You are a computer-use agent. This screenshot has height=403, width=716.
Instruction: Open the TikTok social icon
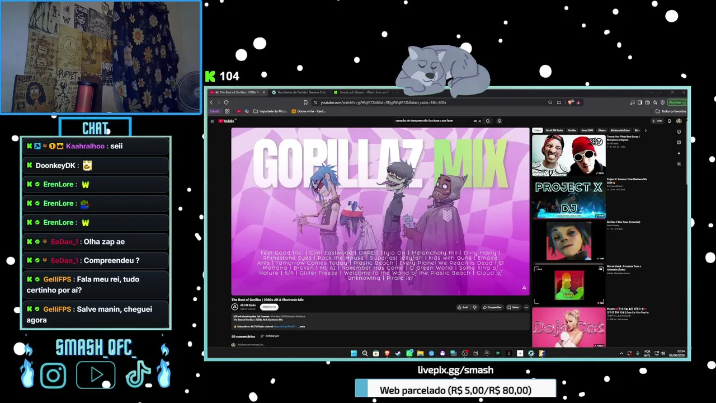138,375
